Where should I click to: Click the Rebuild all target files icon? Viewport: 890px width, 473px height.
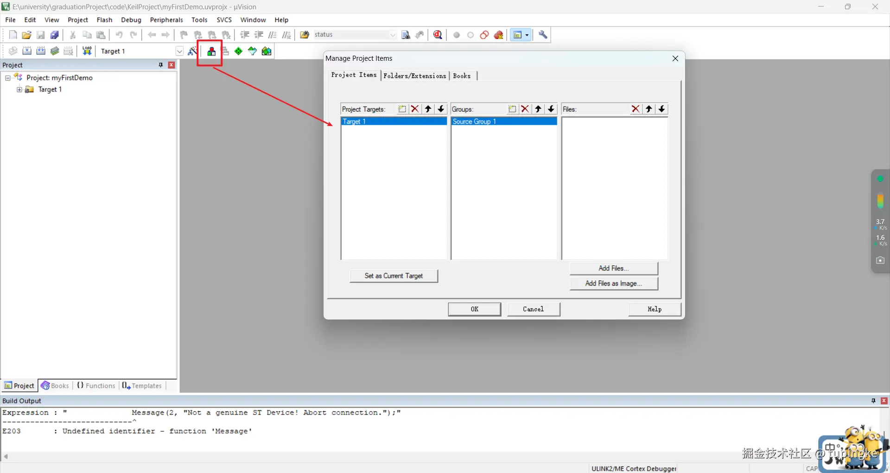pos(41,51)
